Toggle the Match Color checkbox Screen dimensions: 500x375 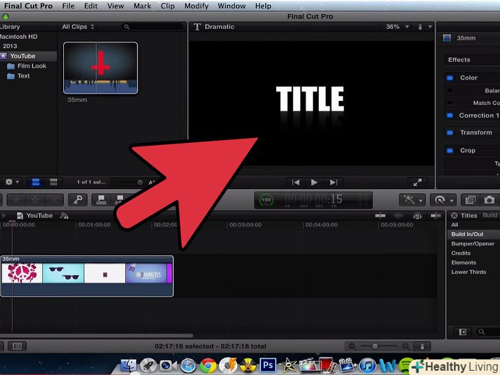click(450, 103)
